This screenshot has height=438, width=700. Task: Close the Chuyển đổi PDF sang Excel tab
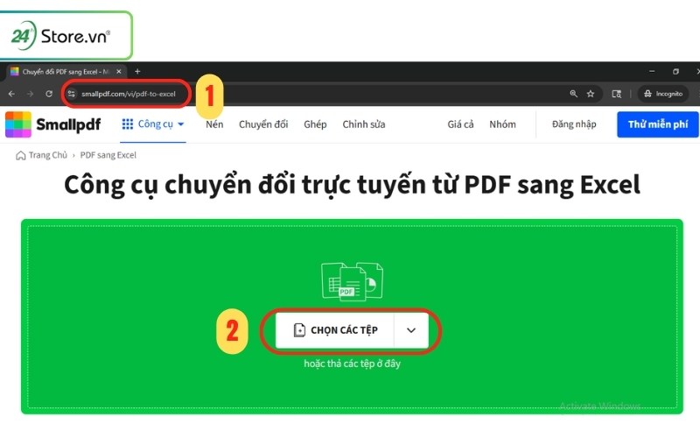[x=119, y=72]
